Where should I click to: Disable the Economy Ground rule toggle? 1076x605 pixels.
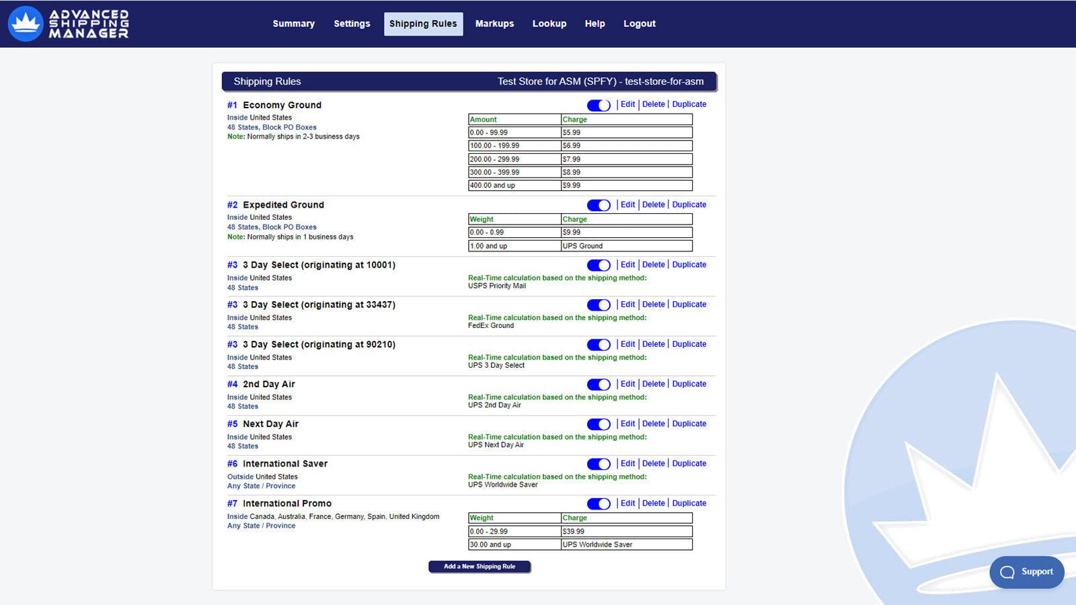597,105
